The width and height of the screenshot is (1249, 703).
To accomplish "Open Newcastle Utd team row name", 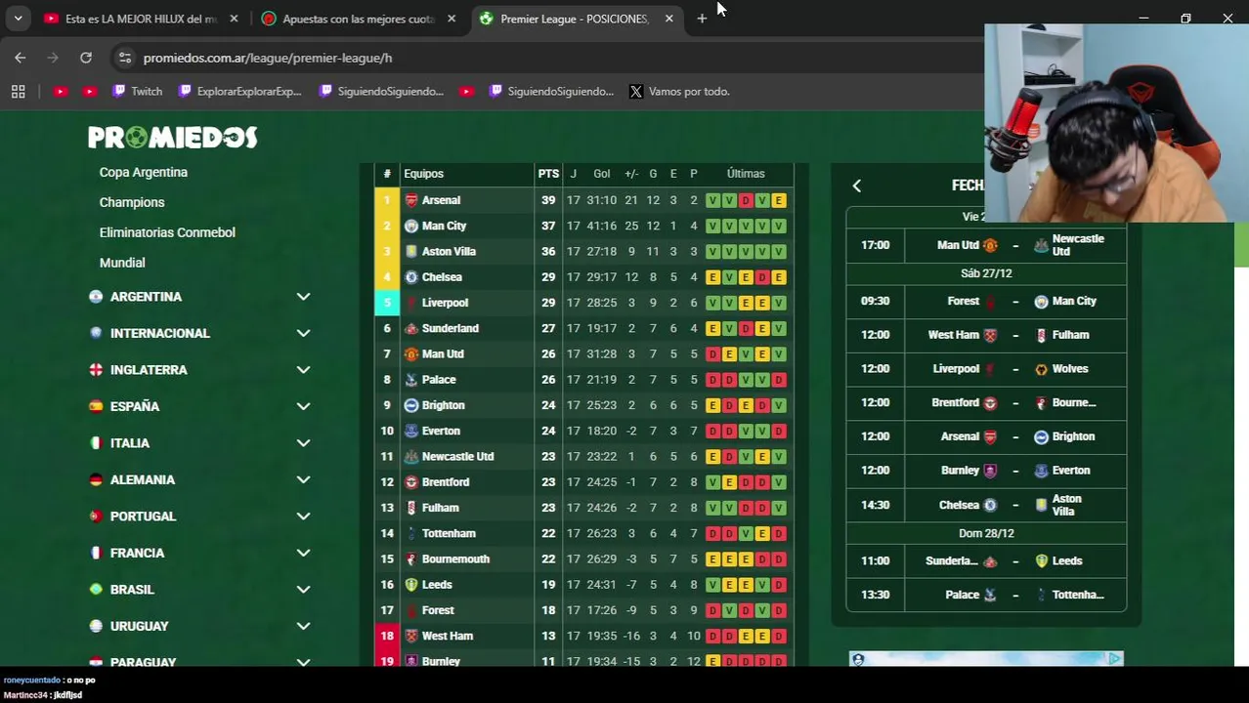I will [457, 456].
